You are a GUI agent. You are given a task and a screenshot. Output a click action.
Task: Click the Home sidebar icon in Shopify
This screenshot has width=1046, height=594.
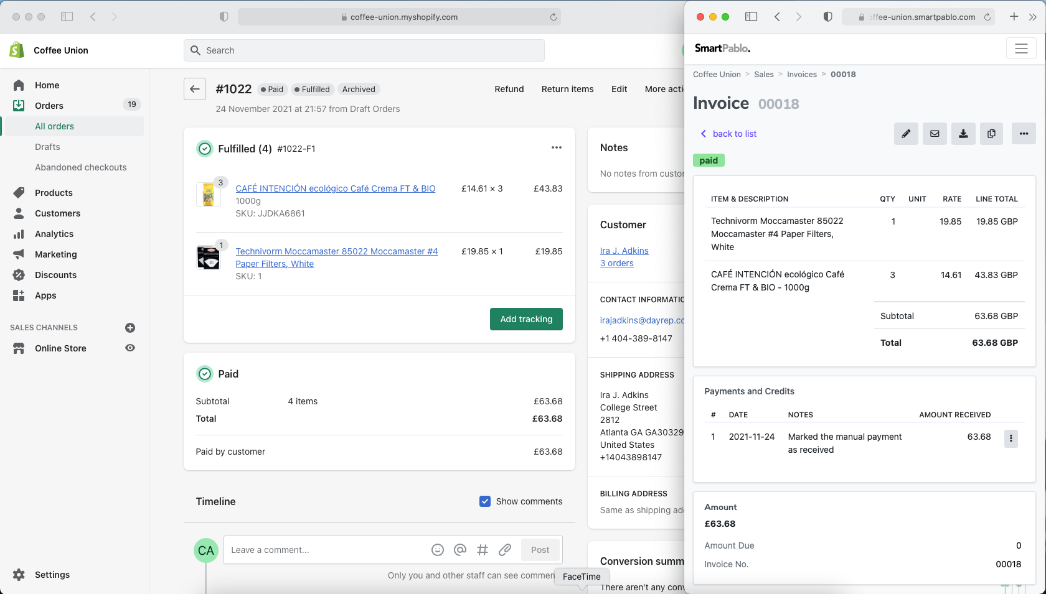pyautogui.click(x=19, y=85)
